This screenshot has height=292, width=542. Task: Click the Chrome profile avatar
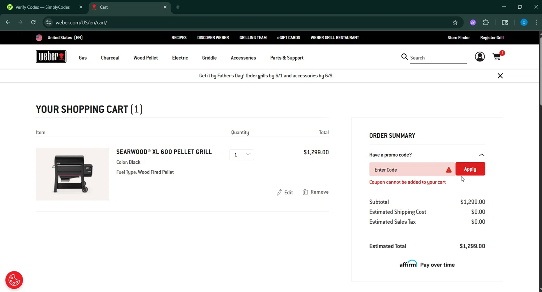click(x=524, y=22)
